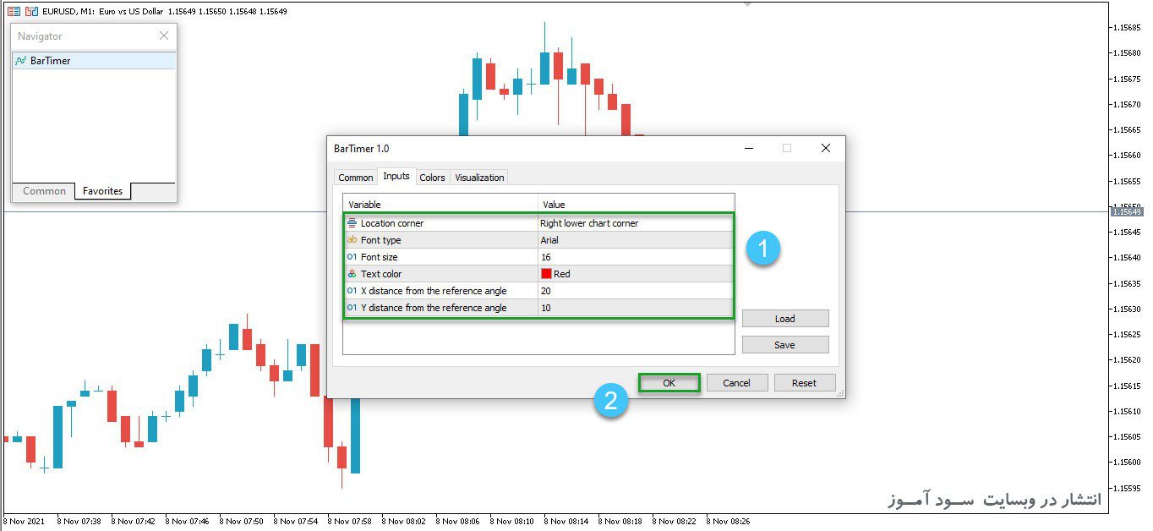Click the chart window icon beside EURUSD
1153x531 pixels.
click(x=14, y=11)
